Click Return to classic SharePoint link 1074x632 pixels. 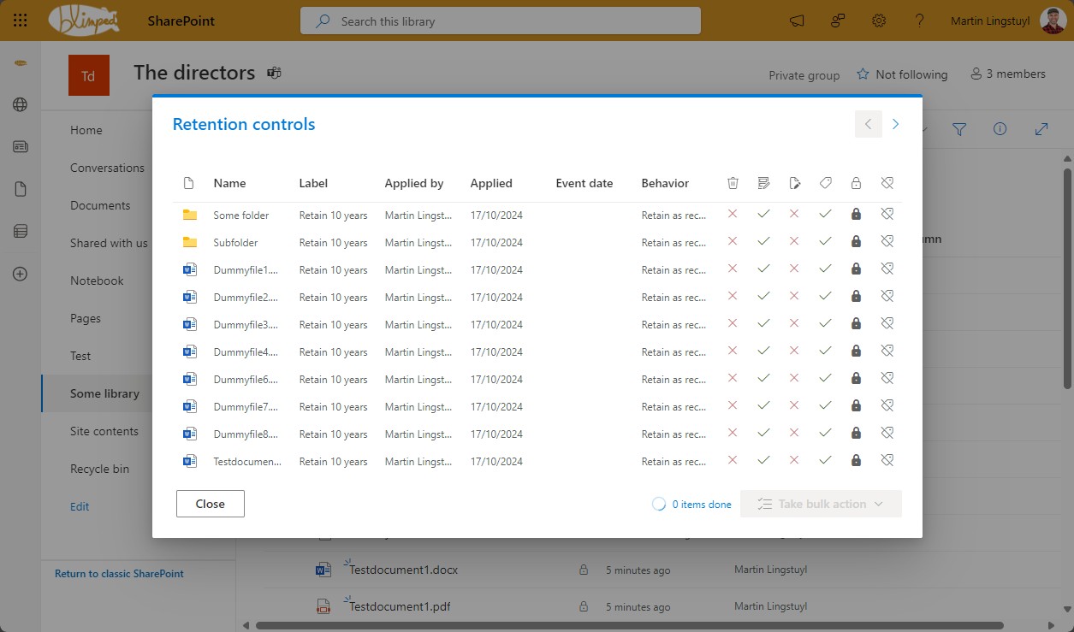point(119,573)
